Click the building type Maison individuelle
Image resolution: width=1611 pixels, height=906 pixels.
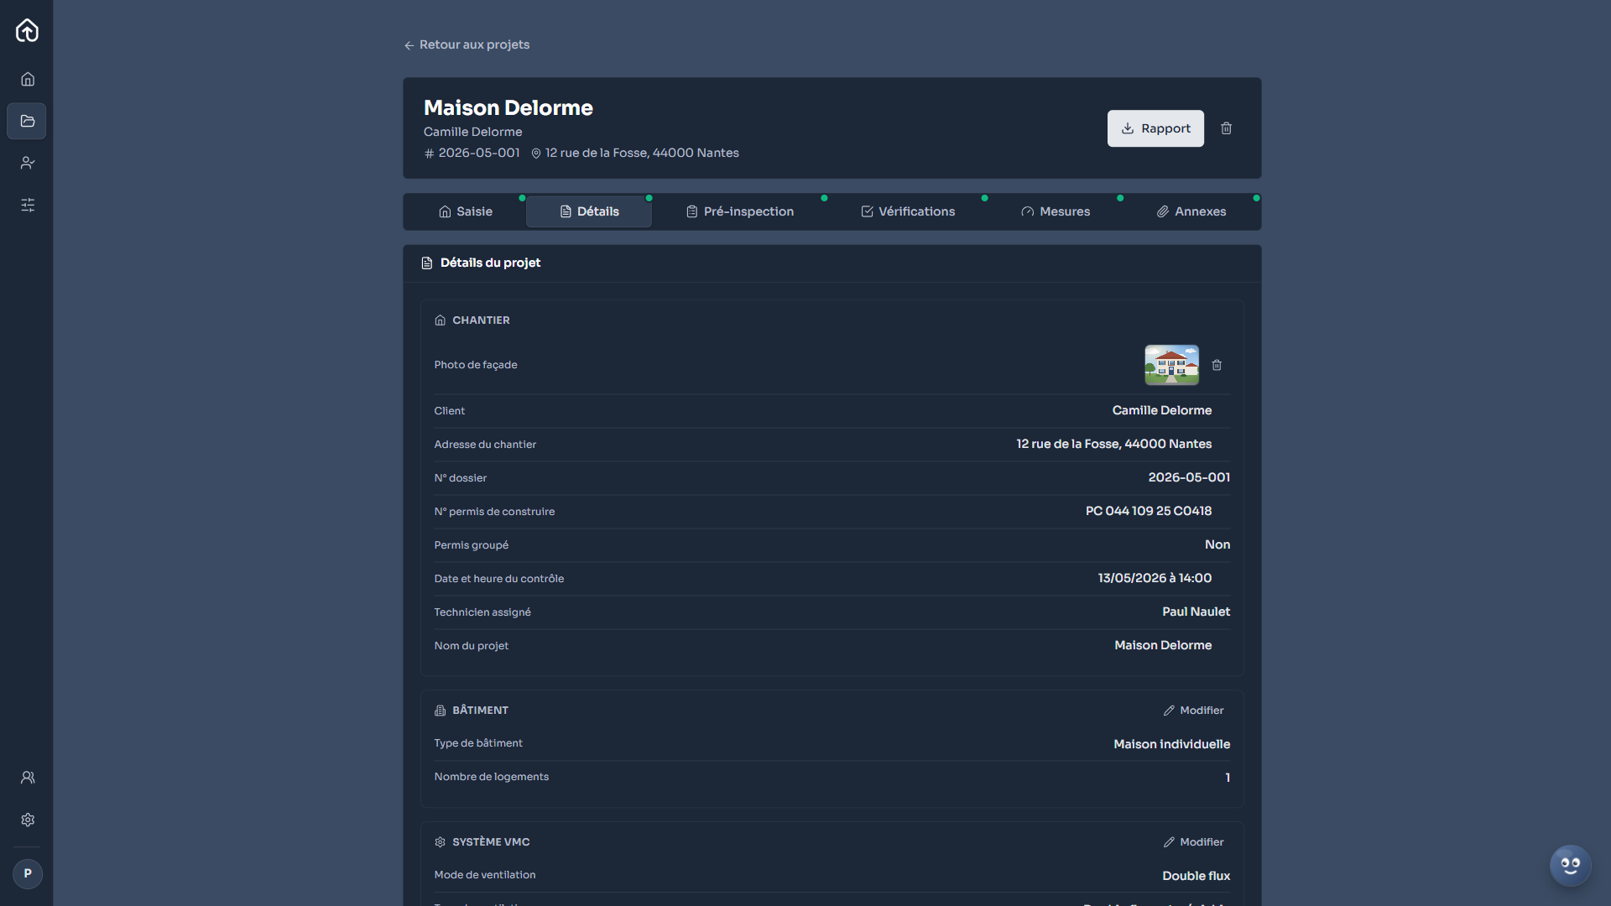click(1171, 744)
